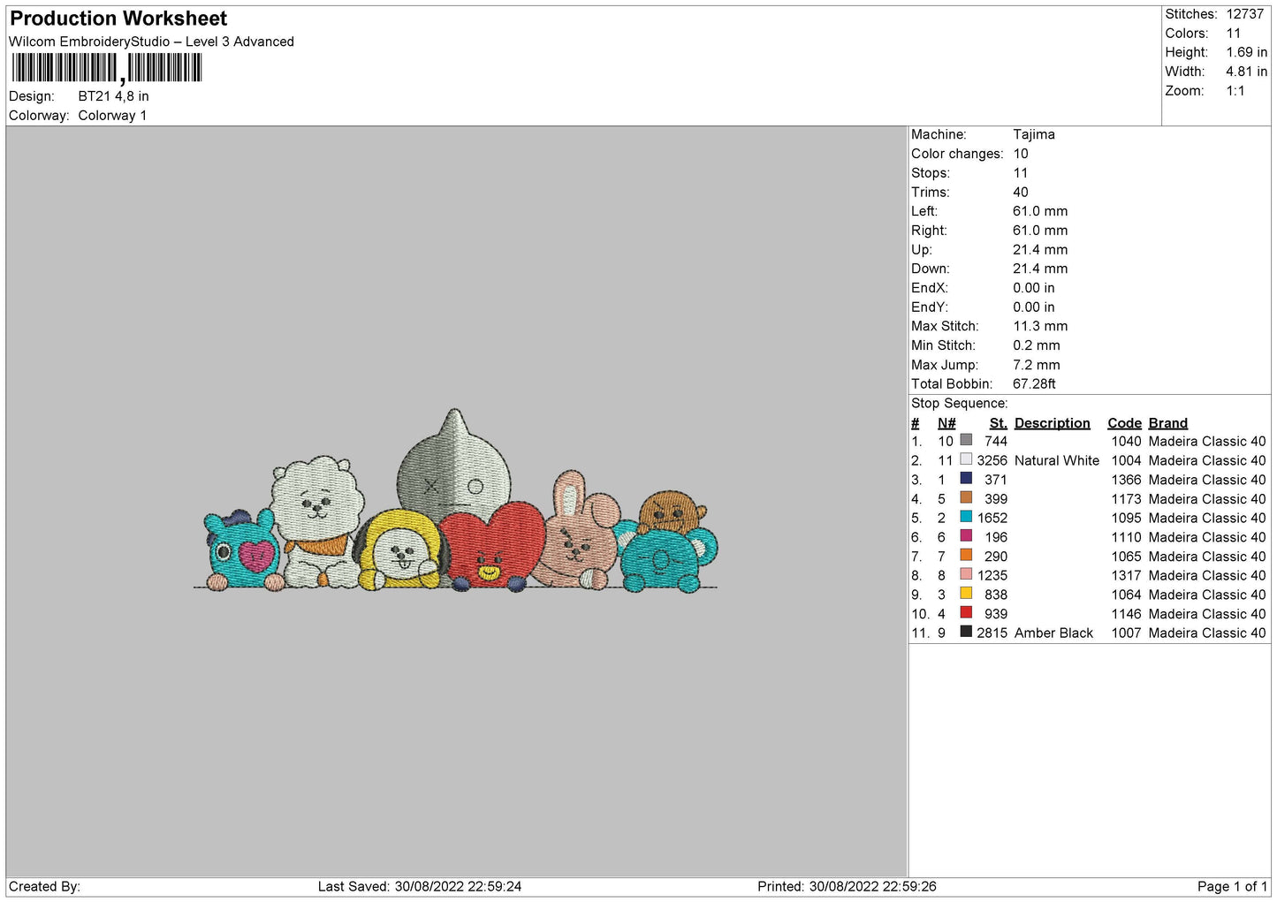1277x902 pixels.
Task: Click the zoom value '1:1'
Action: (x=1235, y=91)
